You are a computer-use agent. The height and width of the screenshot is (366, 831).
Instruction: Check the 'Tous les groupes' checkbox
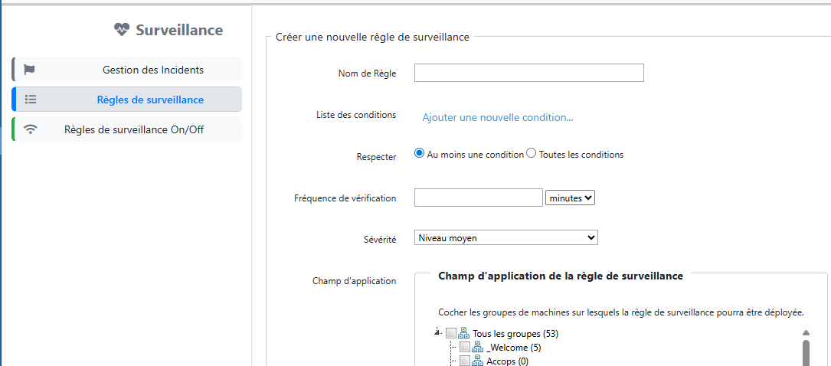coord(451,334)
